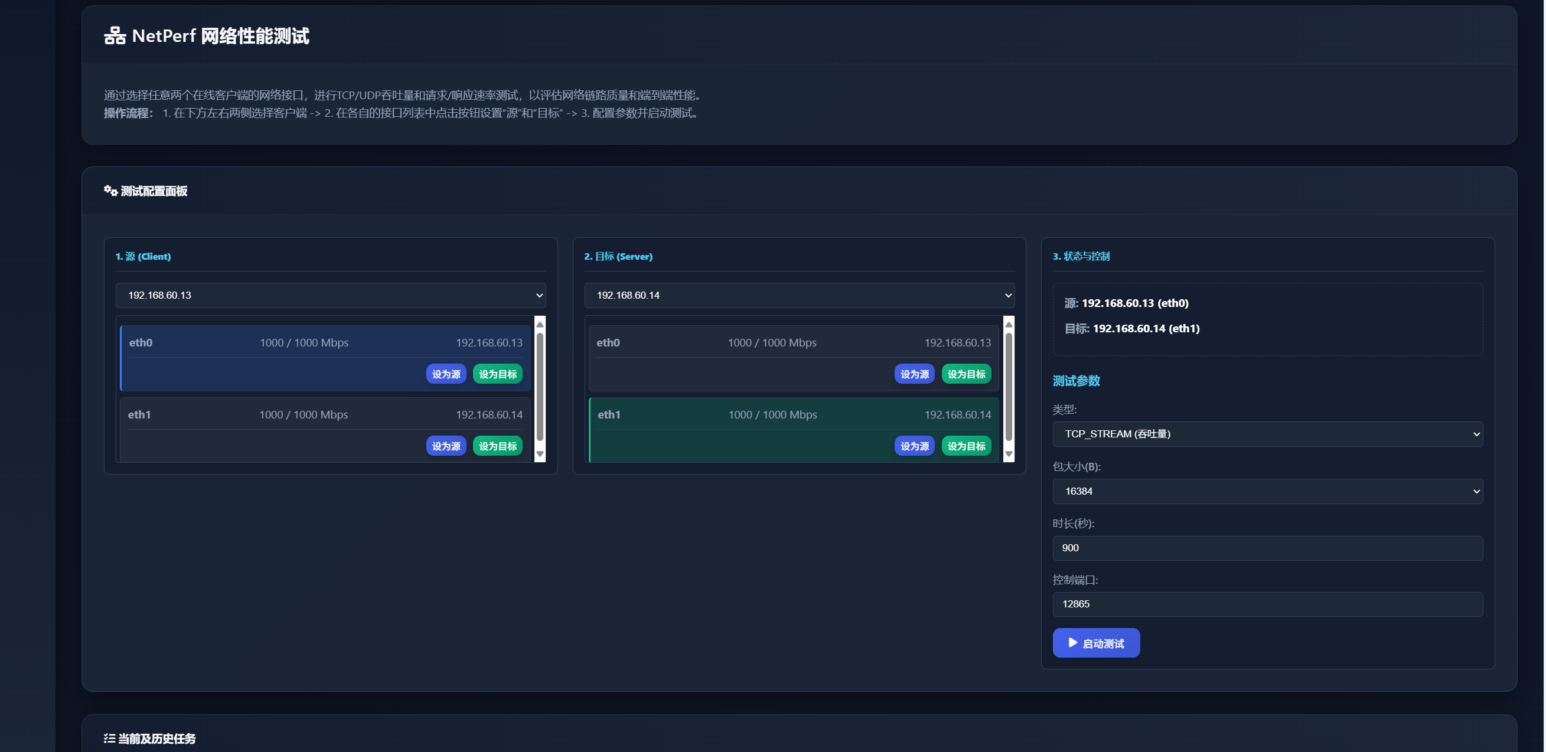This screenshot has width=1546, height=752.
Task: Set source panel eth0 as source
Action: [x=446, y=374]
